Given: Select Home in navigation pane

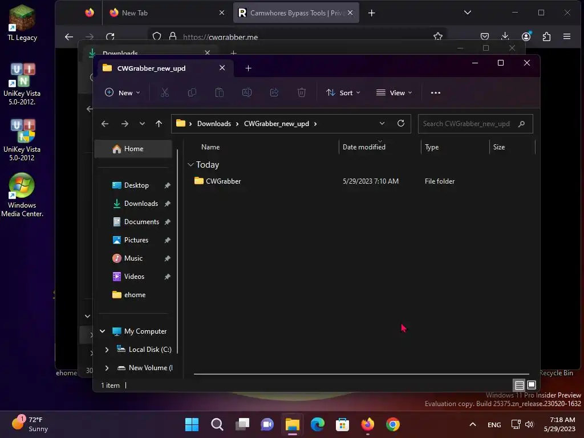Looking at the screenshot, I should click(x=133, y=149).
